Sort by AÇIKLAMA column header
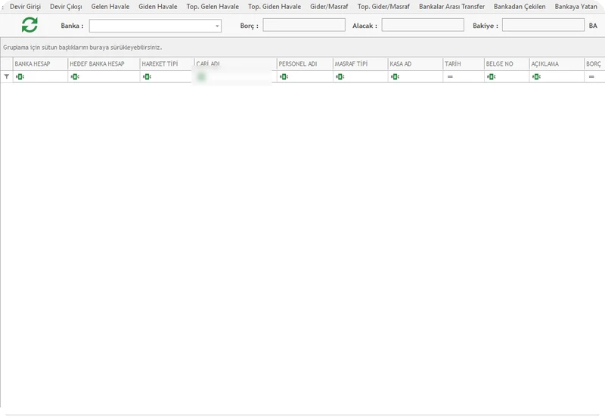Screen dimensions: 605x418 click(557, 64)
